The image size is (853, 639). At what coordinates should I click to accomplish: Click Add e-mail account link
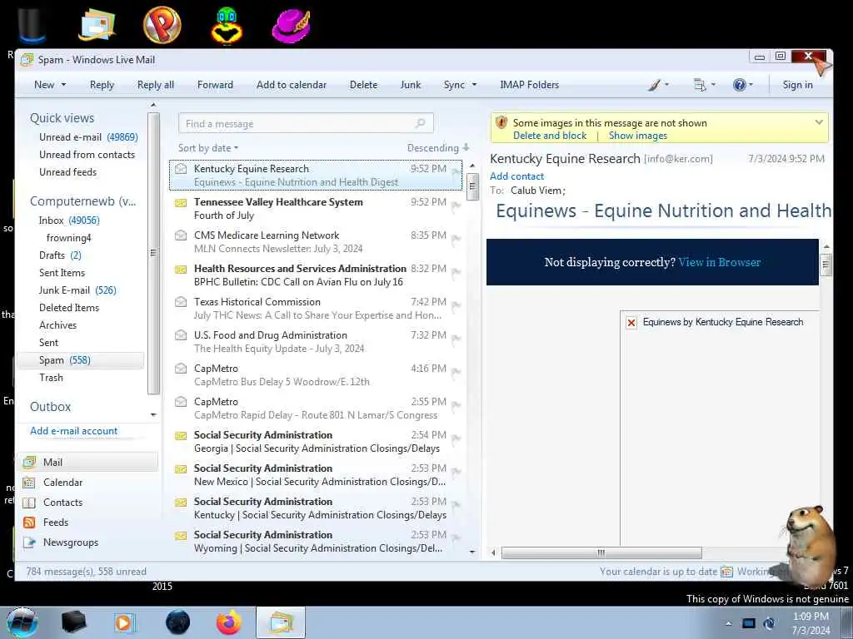tap(73, 431)
